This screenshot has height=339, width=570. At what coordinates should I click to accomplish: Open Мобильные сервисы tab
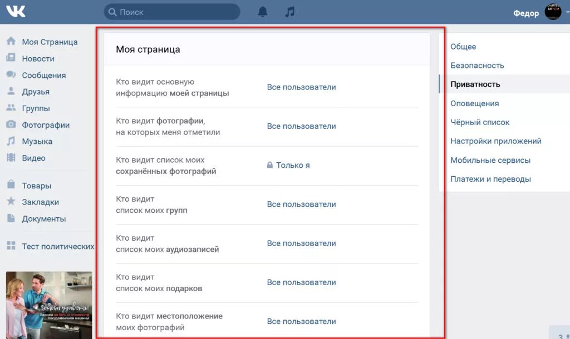pyautogui.click(x=490, y=160)
